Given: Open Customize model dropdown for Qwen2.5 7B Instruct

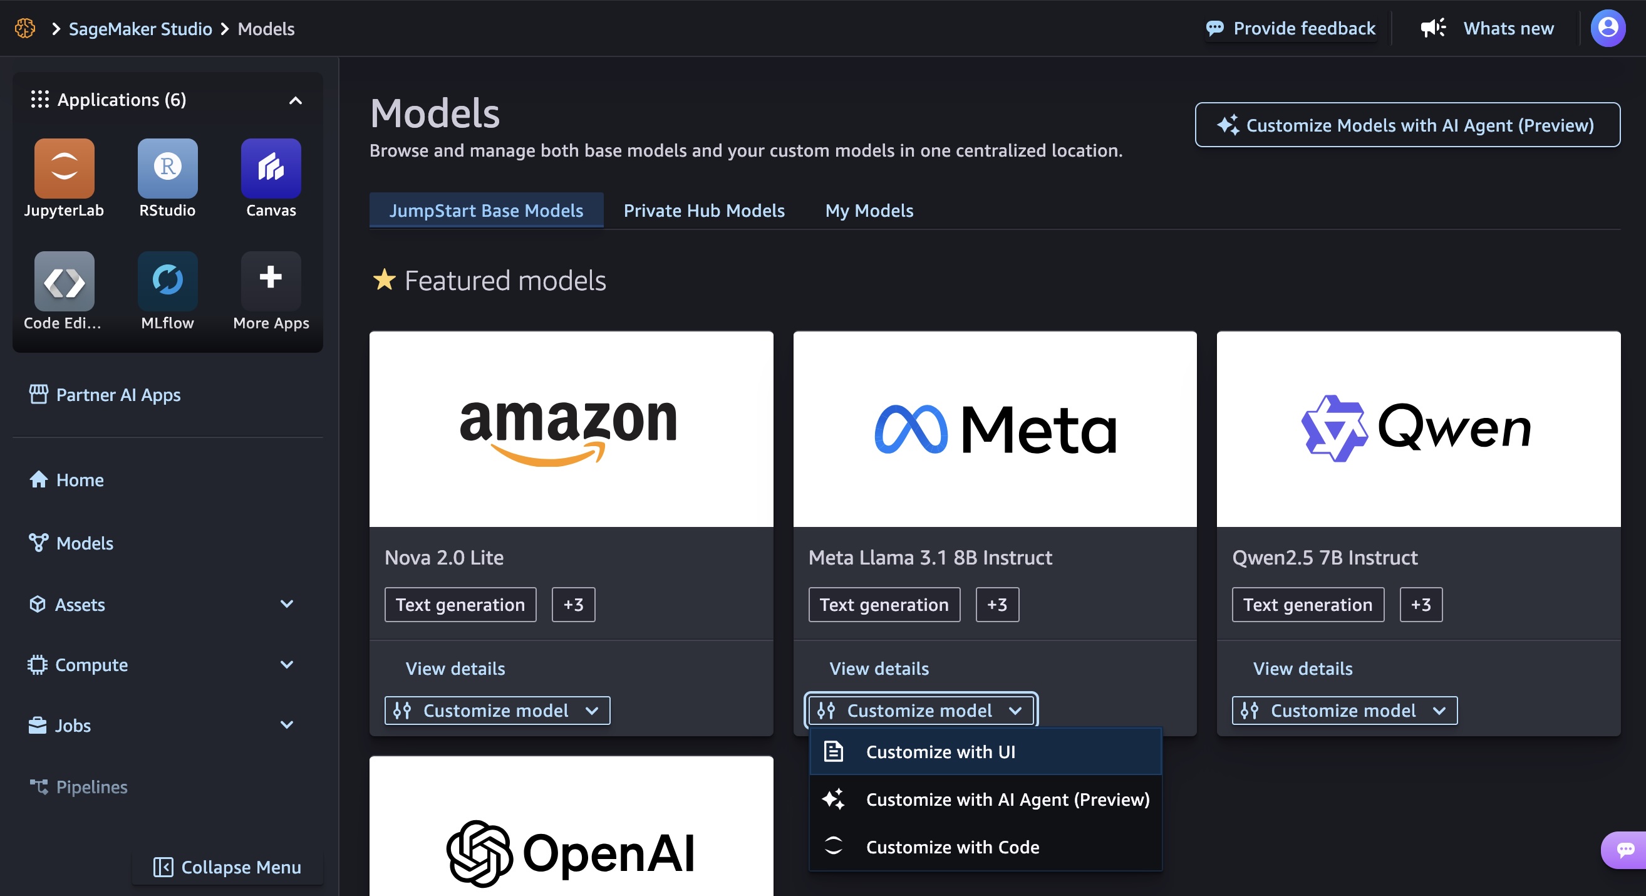Looking at the screenshot, I should point(1343,710).
